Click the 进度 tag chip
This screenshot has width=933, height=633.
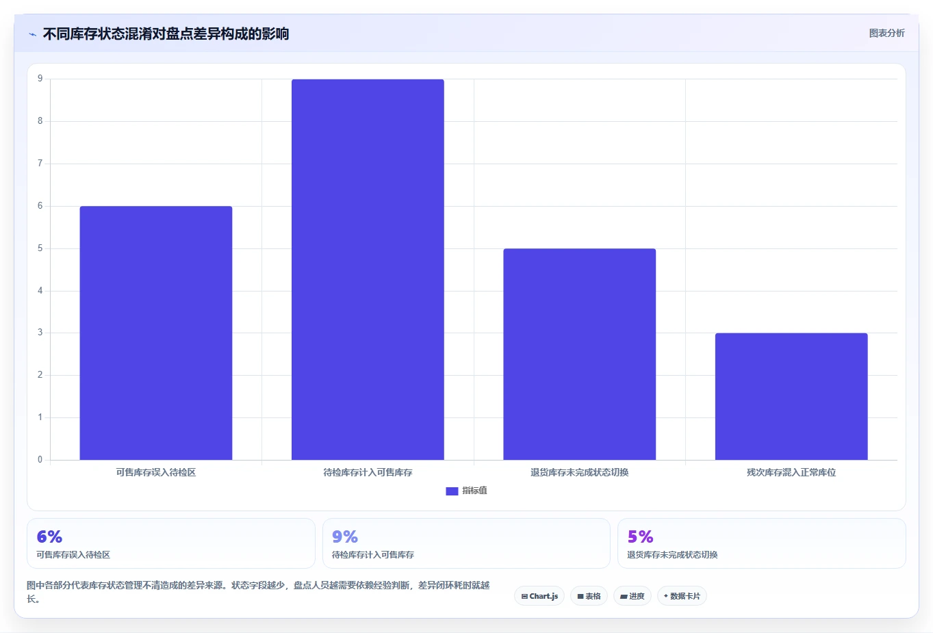(x=632, y=596)
